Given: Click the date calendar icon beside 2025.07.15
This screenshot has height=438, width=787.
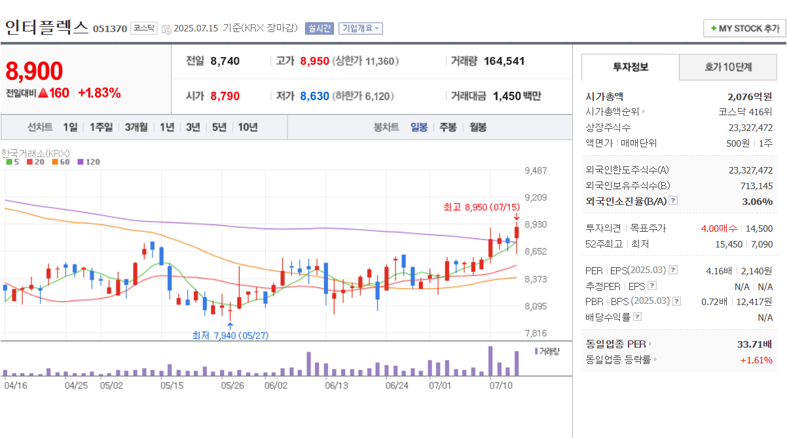Looking at the screenshot, I should tap(166, 29).
